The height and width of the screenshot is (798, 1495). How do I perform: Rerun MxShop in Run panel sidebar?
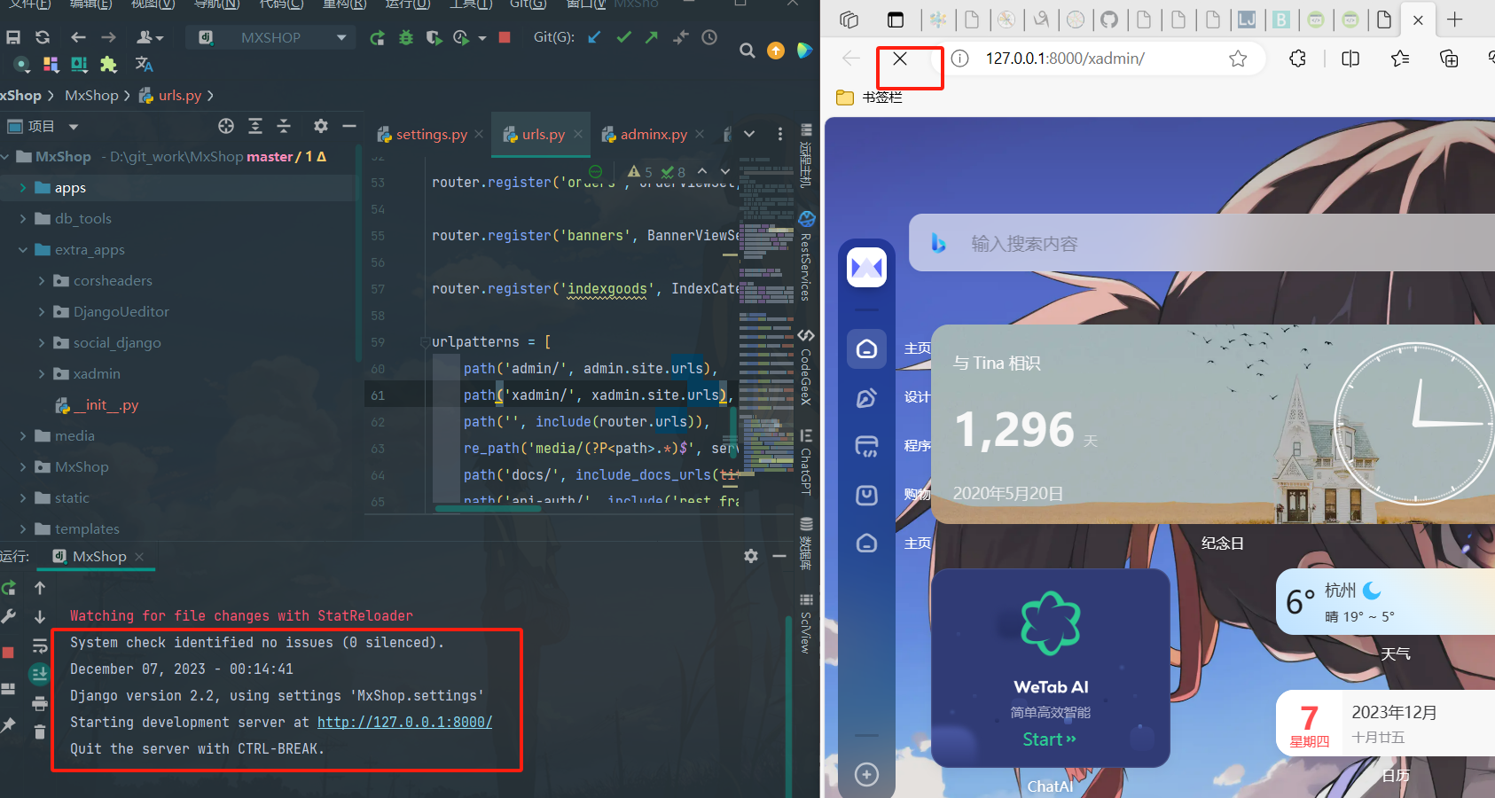9,588
